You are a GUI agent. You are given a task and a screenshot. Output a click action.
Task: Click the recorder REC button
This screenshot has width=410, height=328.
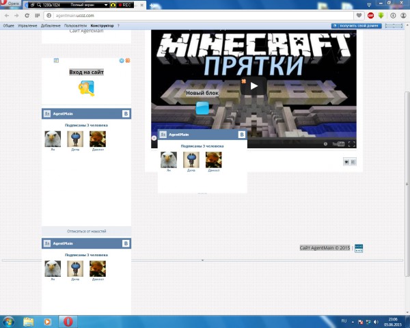point(125,5)
